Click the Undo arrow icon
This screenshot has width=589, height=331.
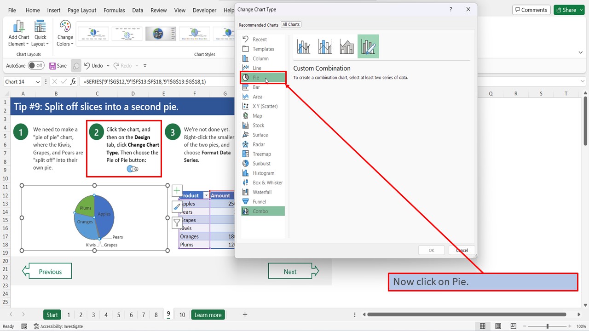click(87, 66)
